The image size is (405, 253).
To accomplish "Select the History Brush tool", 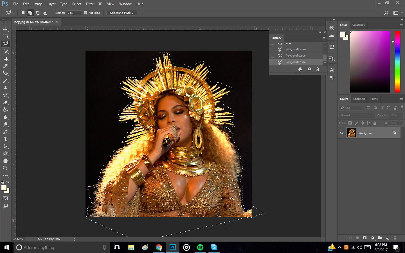I will pos(5,95).
